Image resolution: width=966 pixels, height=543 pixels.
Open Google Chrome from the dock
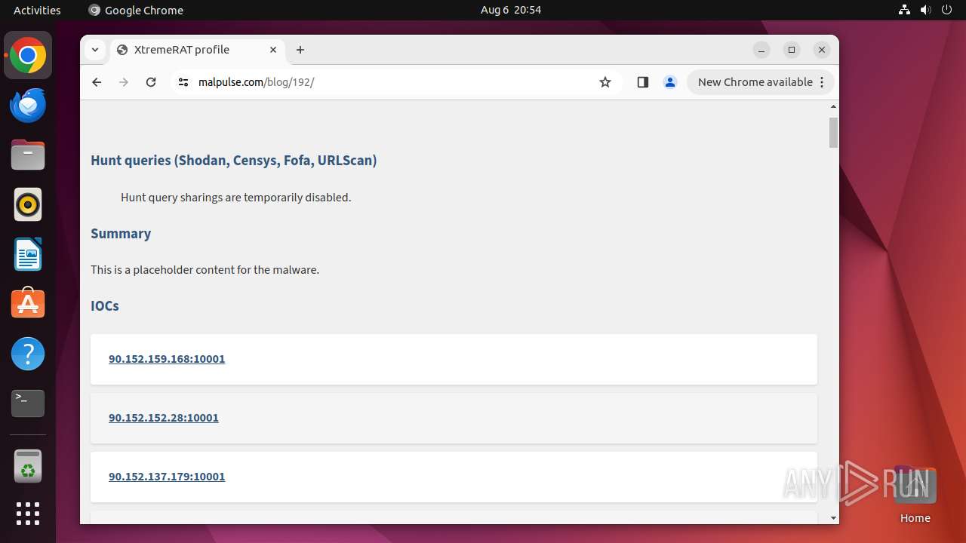pos(28,56)
